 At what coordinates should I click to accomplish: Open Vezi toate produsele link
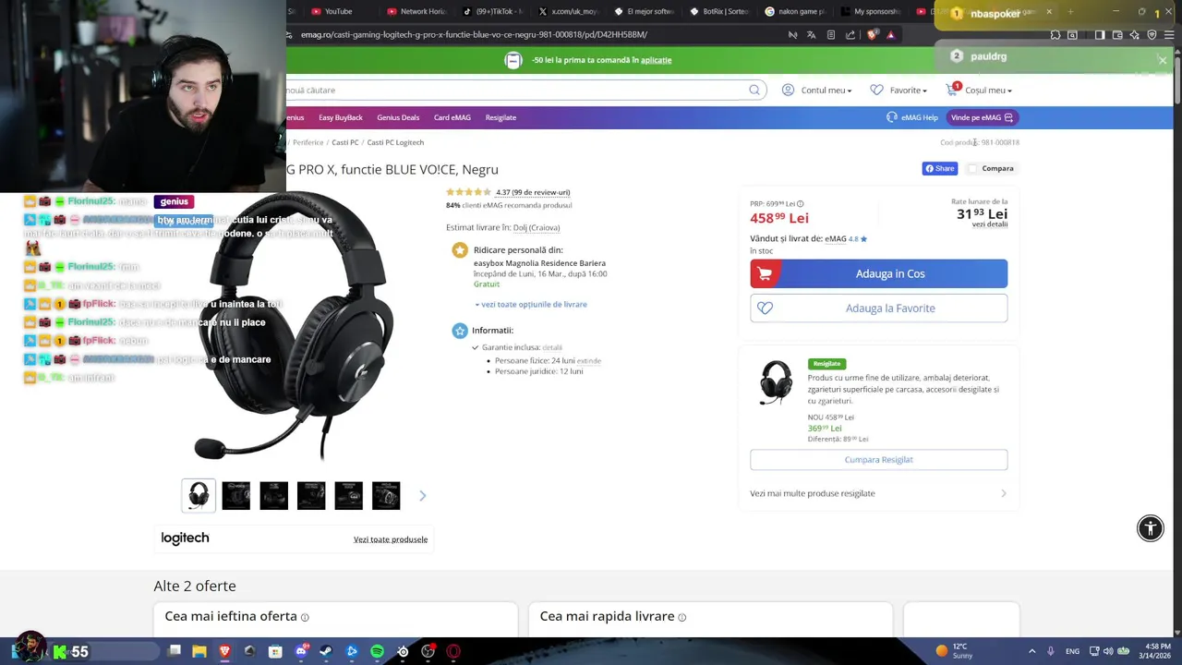pos(391,539)
